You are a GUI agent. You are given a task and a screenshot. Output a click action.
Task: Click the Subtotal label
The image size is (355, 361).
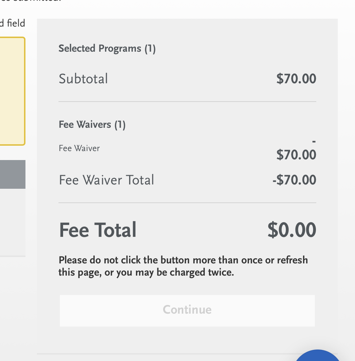(83, 79)
